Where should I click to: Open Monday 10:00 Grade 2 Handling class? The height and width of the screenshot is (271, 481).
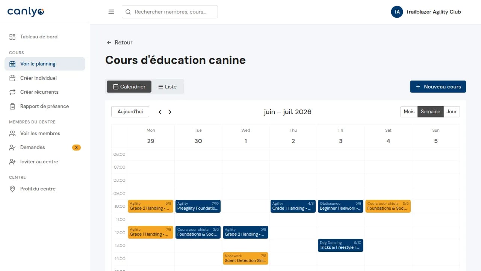[150, 206]
